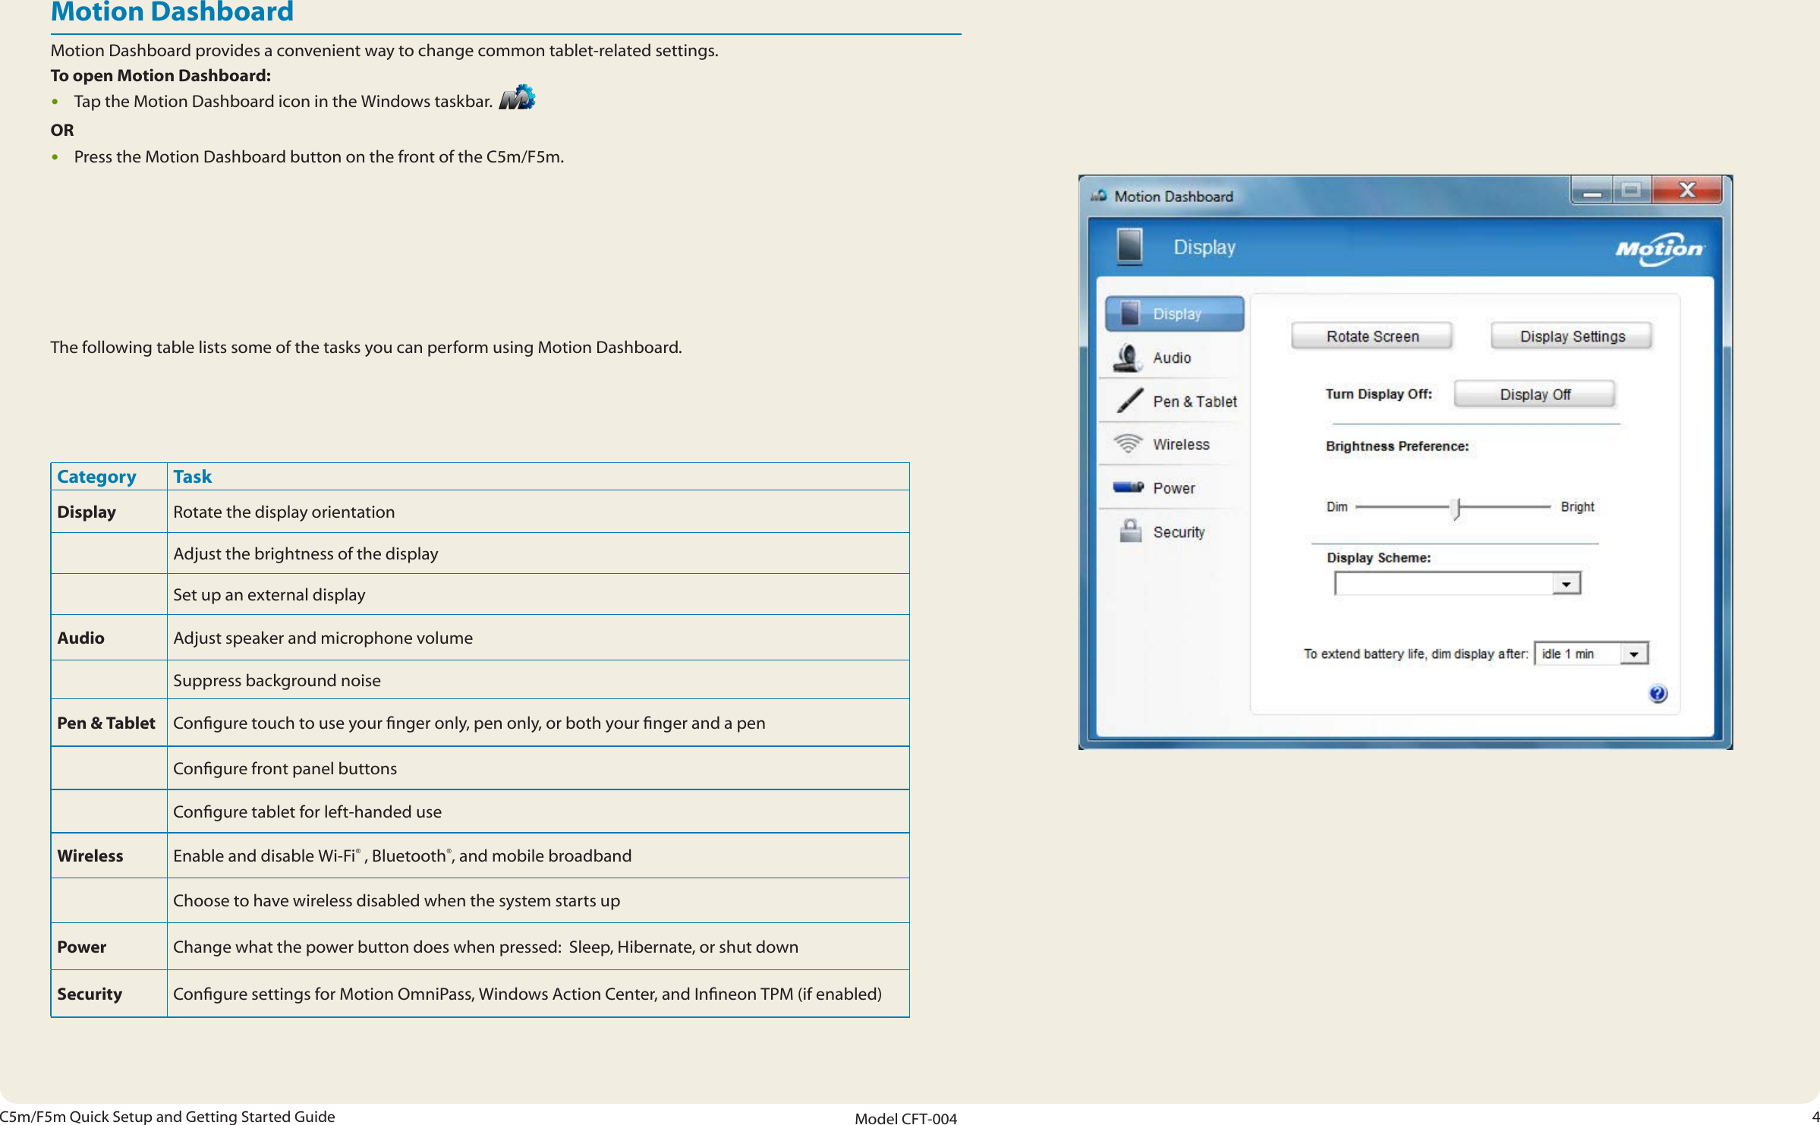Select the Security category icon
The height and width of the screenshot is (1125, 1820).
[1130, 531]
